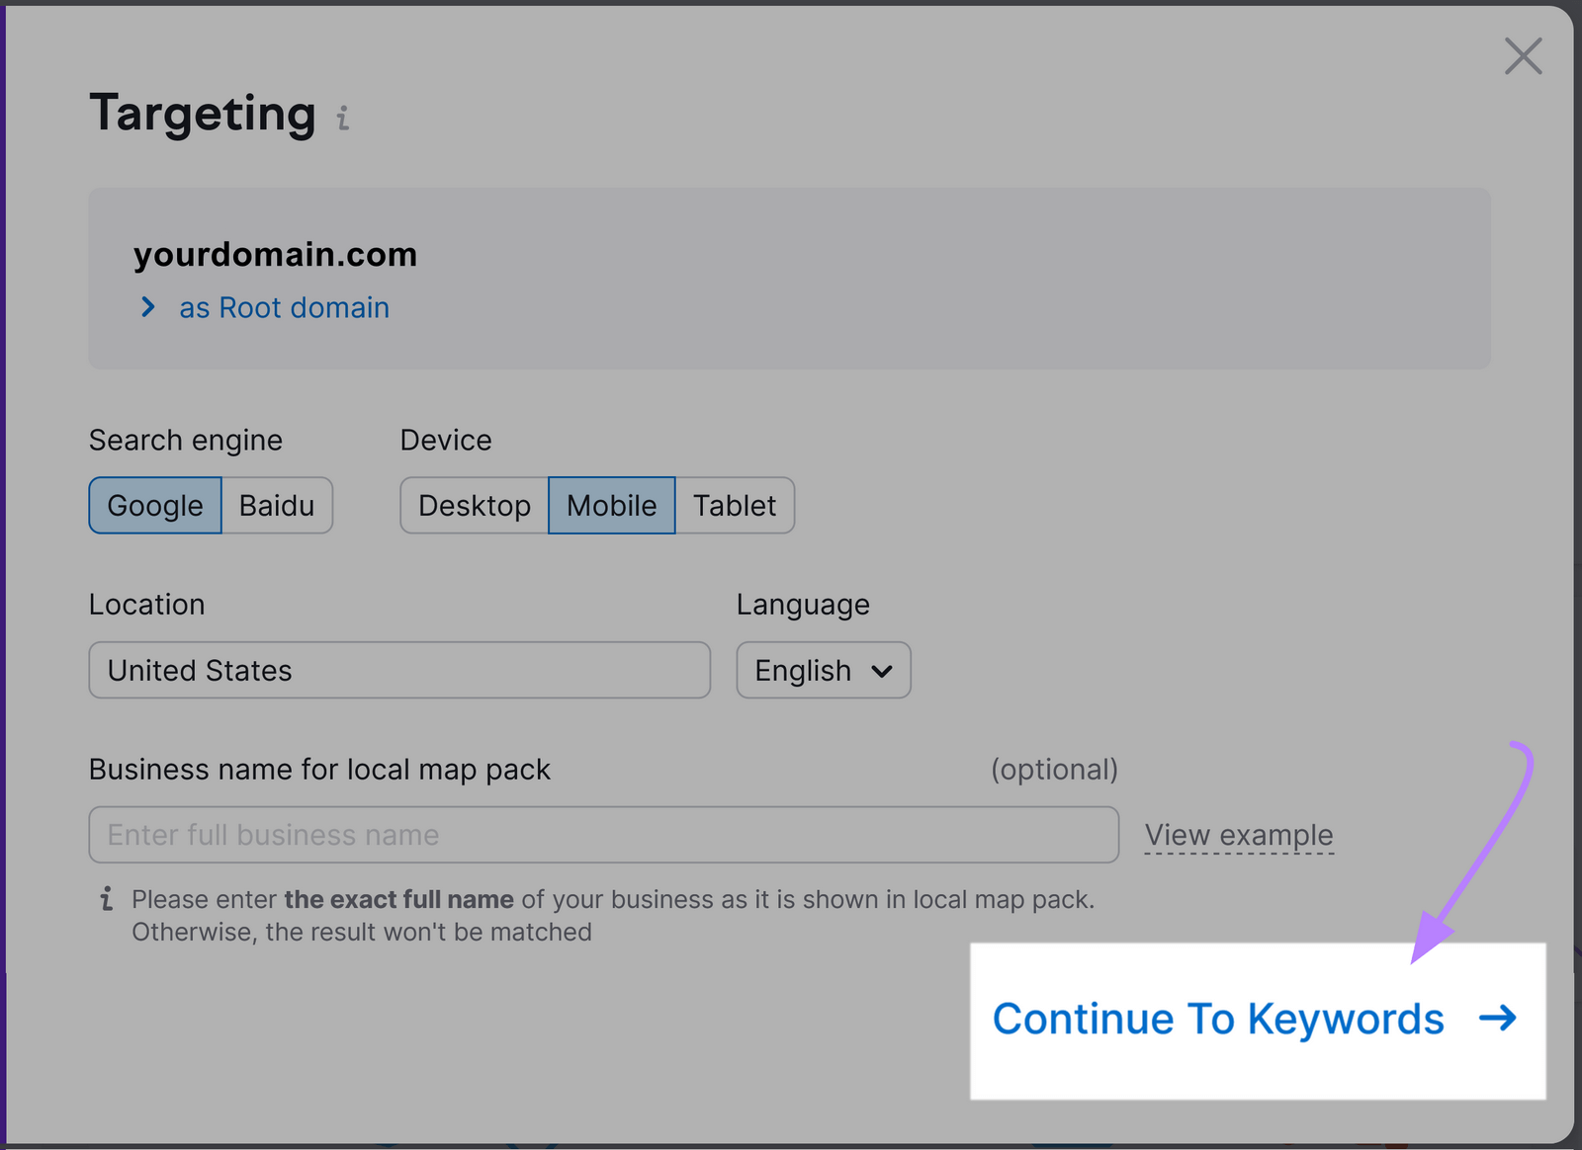Select the Device section label
1582x1150 pixels.
coord(446,440)
